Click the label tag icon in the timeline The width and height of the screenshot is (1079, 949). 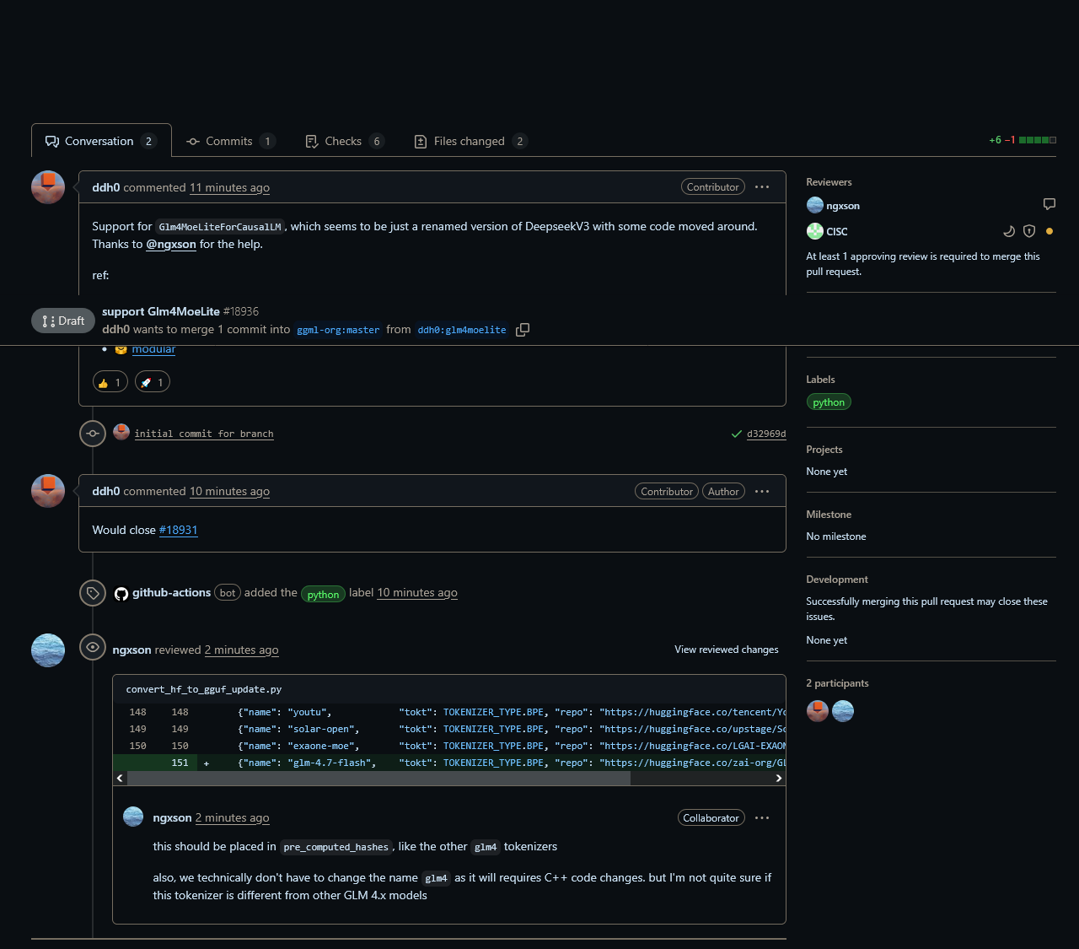[x=93, y=593]
